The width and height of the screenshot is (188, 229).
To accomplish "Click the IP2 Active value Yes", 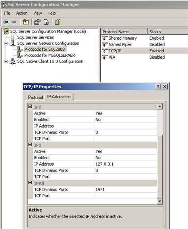I will coord(126,113).
